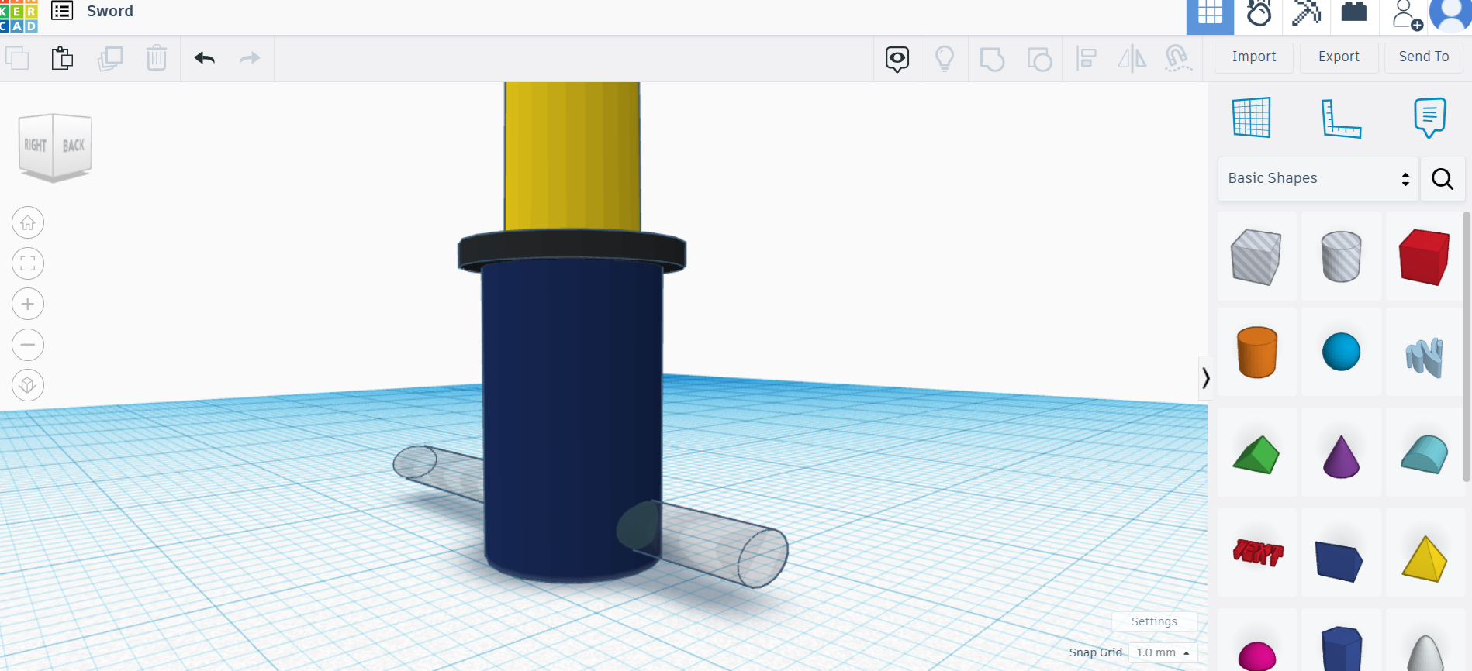Select the Notes tool
1472x671 pixels.
[x=1429, y=118]
